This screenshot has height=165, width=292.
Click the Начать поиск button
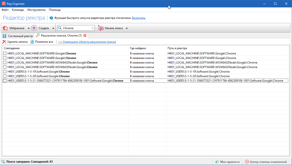point(111,28)
